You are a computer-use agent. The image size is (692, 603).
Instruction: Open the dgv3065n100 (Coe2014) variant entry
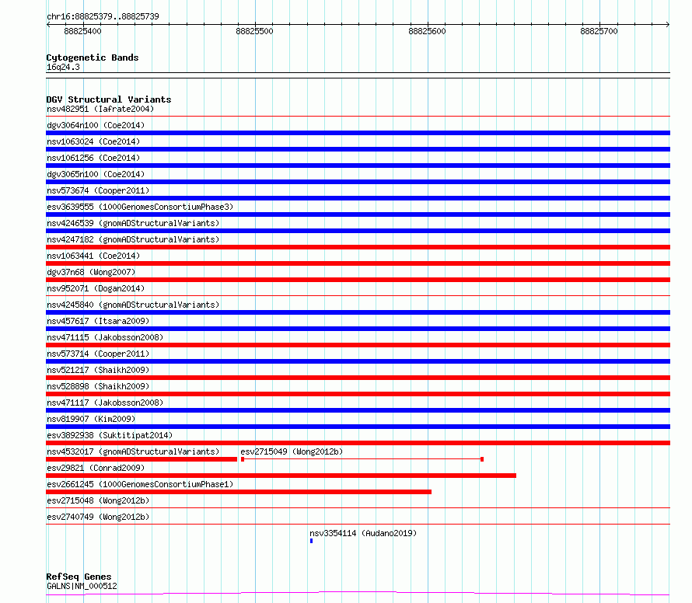(96, 174)
